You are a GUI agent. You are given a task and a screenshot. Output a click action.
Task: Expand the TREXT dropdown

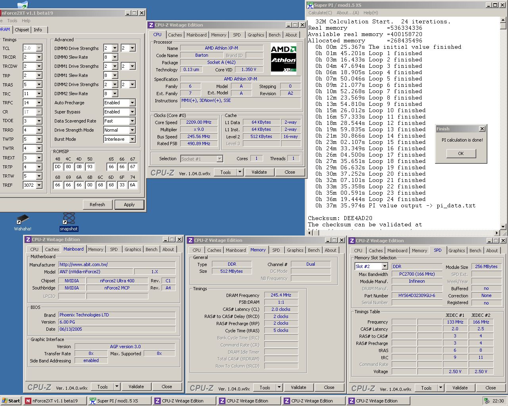pyautogui.click(x=39, y=158)
